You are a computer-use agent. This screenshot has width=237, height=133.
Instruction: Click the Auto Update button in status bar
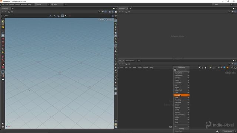pos(228,132)
